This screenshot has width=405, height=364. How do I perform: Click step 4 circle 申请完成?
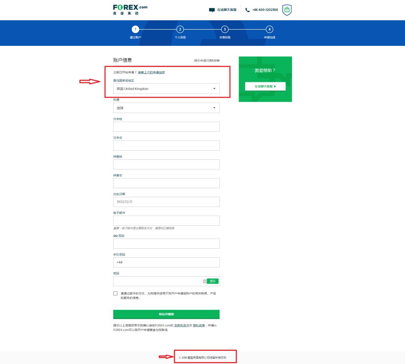point(269,29)
